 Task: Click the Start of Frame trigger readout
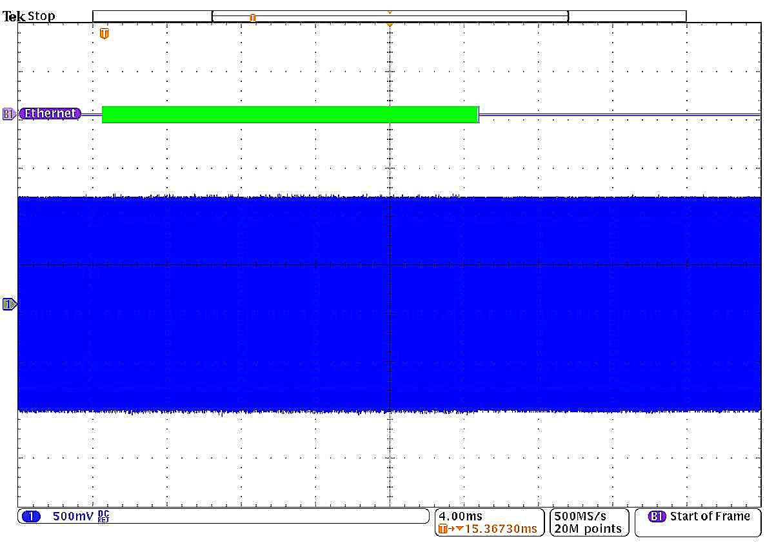(x=710, y=516)
